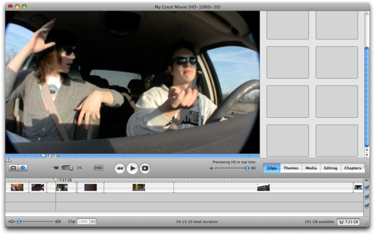Image resolution: width=375 pixels, height=235 pixels.
Task: Select the long sixth clip with road thumbnail
Action: 263,188
